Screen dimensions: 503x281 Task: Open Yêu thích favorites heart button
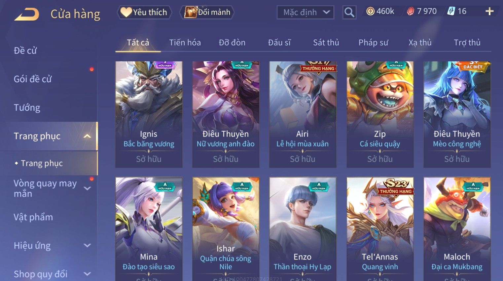pos(144,12)
